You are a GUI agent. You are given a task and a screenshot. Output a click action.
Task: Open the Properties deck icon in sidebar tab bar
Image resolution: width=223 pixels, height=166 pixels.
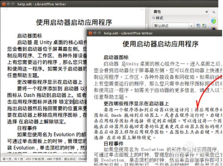(x=213, y=21)
